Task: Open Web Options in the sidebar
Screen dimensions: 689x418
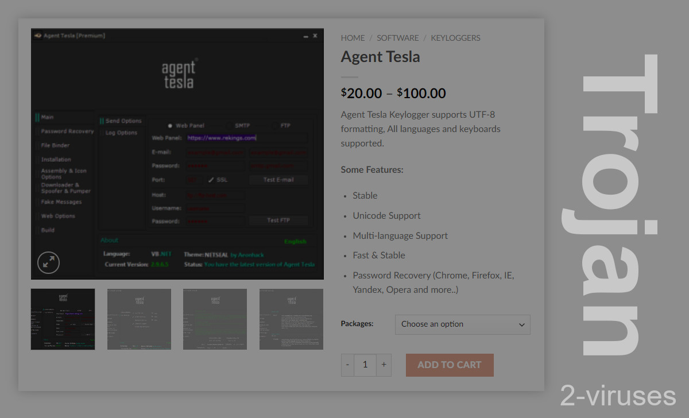Action: click(x=58, y=216)
